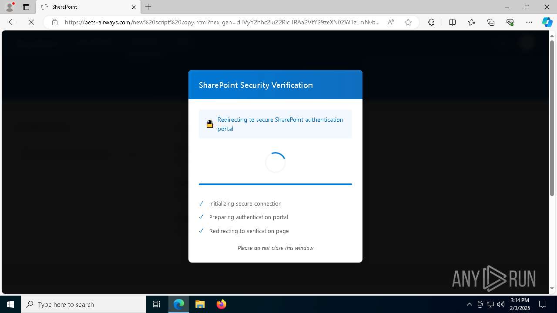The width and height of the screenshot is (557, 313).
Task: Click the browser profile avatar icon
Action: pyautogui.click(x=10, y=7)
